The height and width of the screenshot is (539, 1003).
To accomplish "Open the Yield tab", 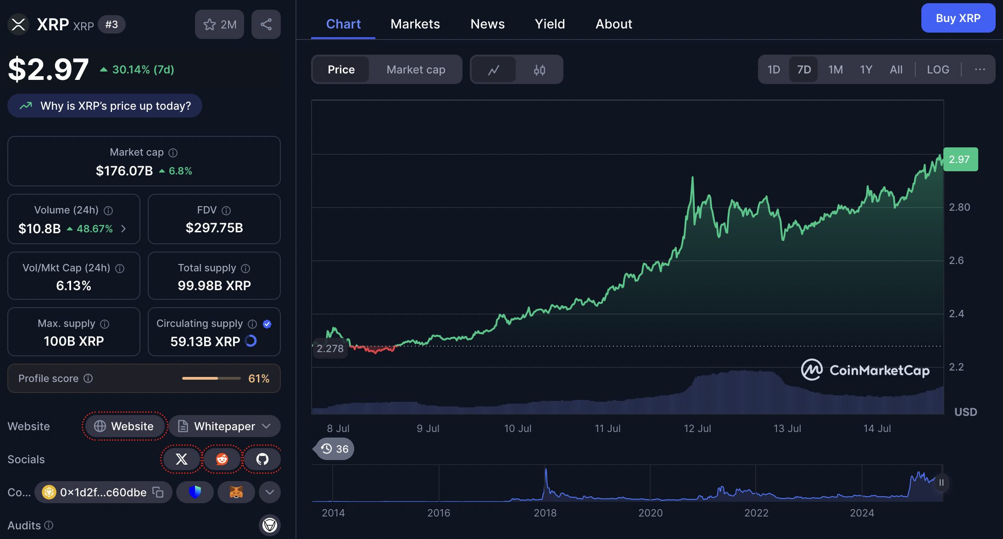I will point(550,24).
